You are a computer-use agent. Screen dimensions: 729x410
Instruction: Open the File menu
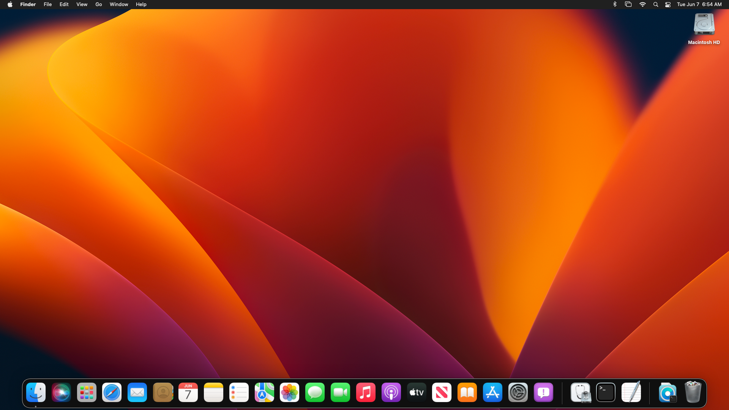[x=47, y=5]
